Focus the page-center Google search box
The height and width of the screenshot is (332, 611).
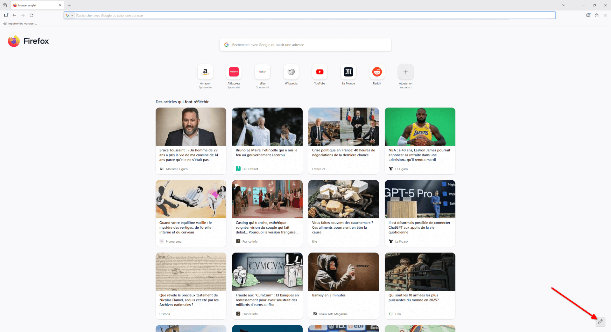(x=305, y=45)
